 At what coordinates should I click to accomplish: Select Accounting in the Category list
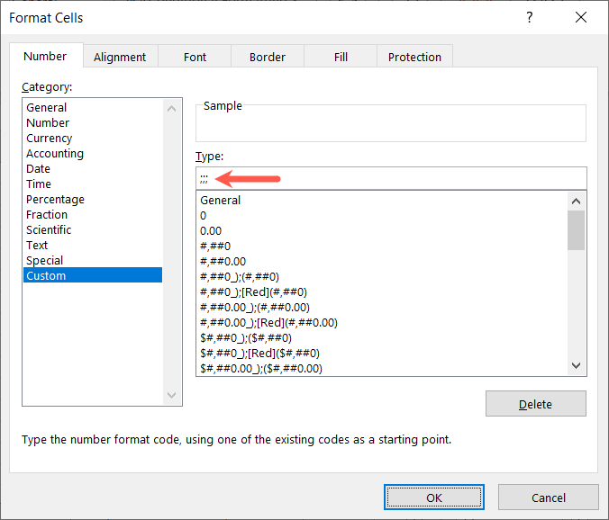pyautogui.click(x=55, y=154)
